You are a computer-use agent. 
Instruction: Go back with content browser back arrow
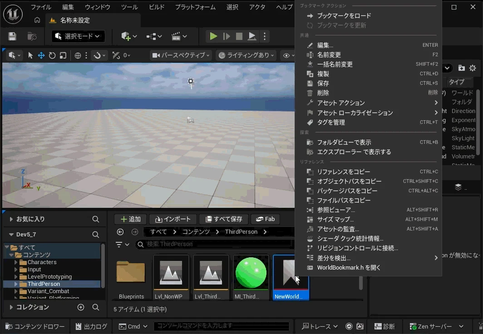pos(120,232)
